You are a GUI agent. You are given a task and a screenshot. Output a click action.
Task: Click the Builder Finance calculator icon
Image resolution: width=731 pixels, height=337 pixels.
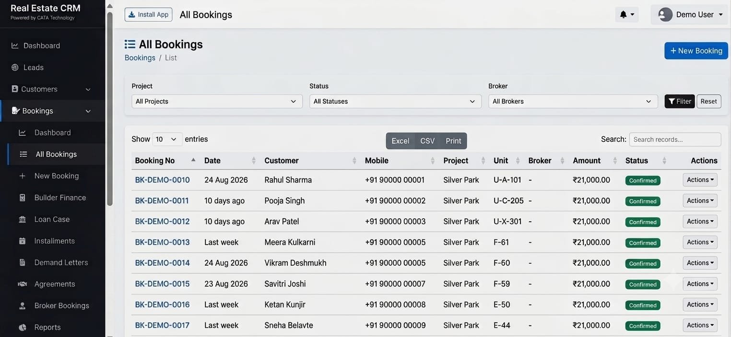(x=22, y=198)
